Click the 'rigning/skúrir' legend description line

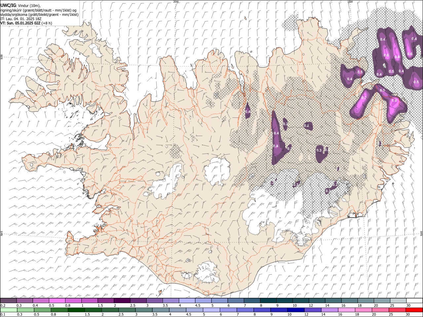point(38,10)
